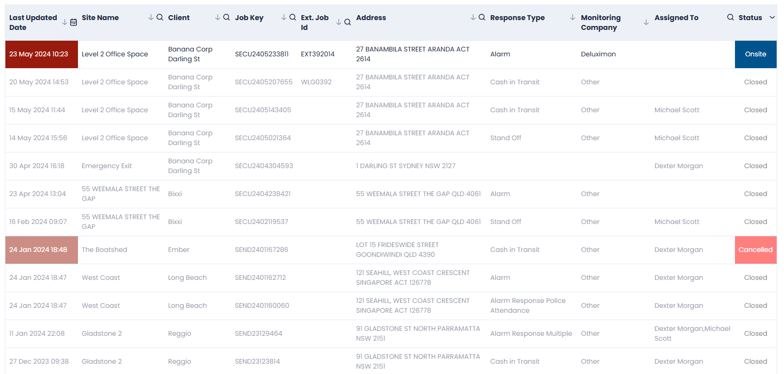Select job key SEND23129464
The image size is (784, 374).
tap(258, 333)
